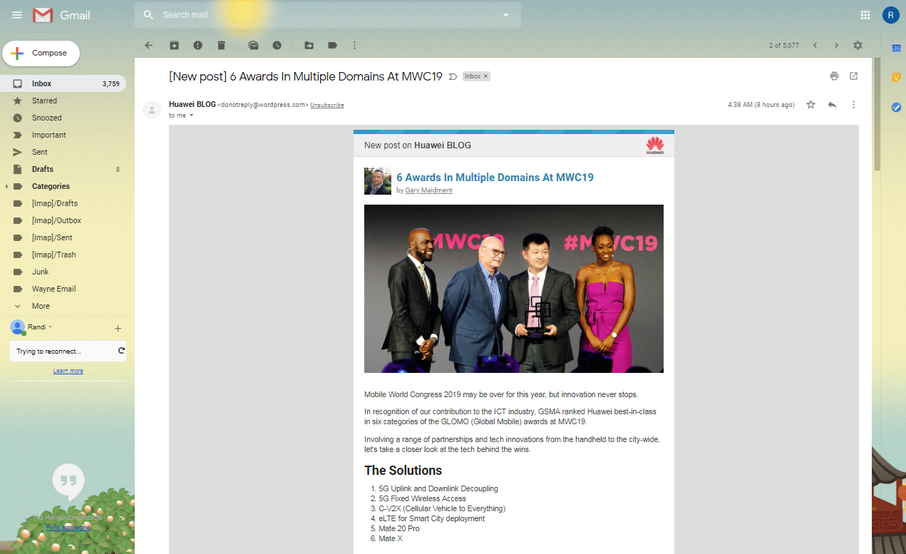The image size is (906, 554).
Task: Click the Huawei logo in the email header
Action: tap(654, 145)
